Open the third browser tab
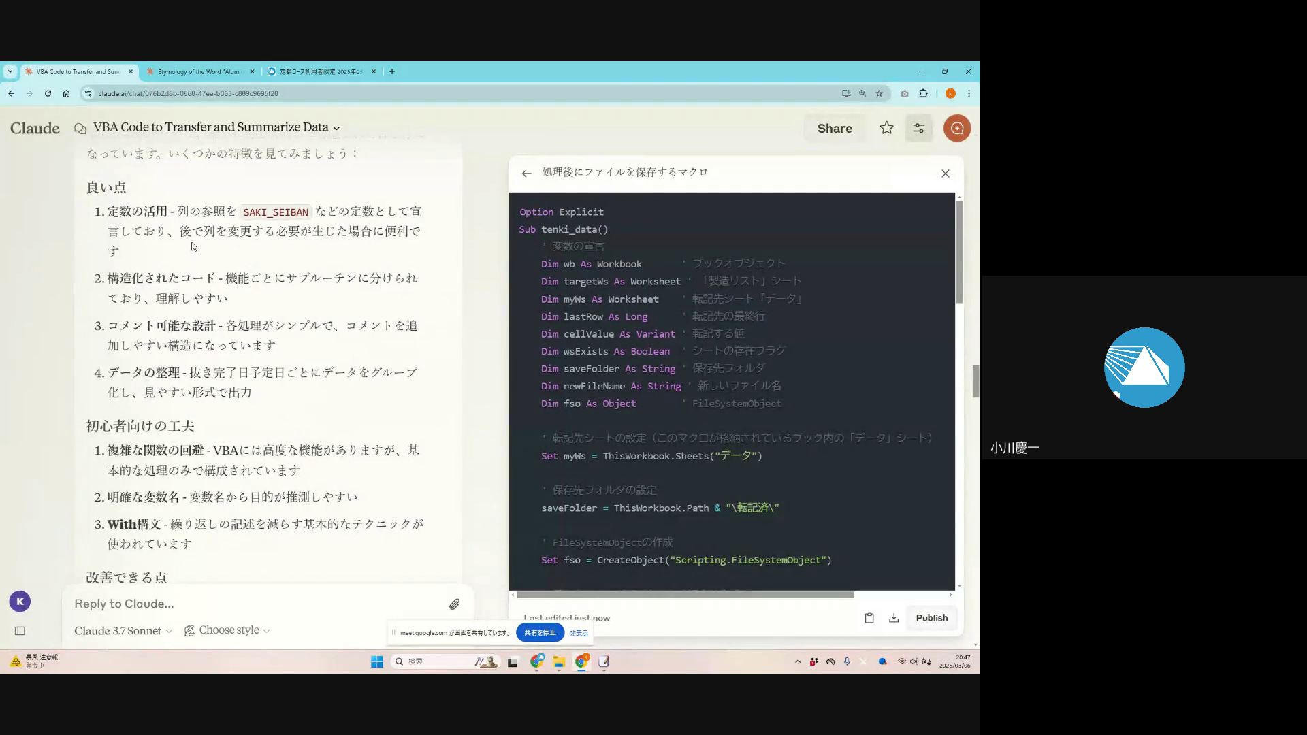 320,71
